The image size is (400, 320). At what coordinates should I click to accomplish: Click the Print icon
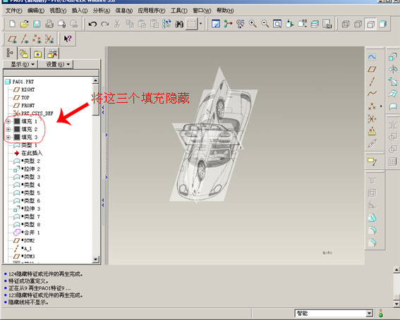(x=49, y=24)
